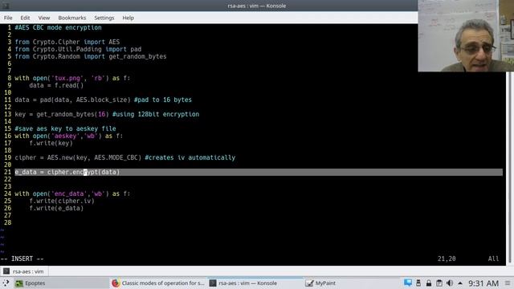Switch to Epoptes in the taskbar
Viewport: 514px width, 289px height.
pos(61,283)
